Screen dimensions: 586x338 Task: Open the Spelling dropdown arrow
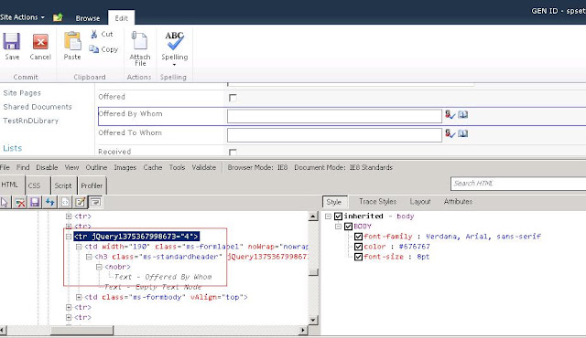click(x=174, y=65)
